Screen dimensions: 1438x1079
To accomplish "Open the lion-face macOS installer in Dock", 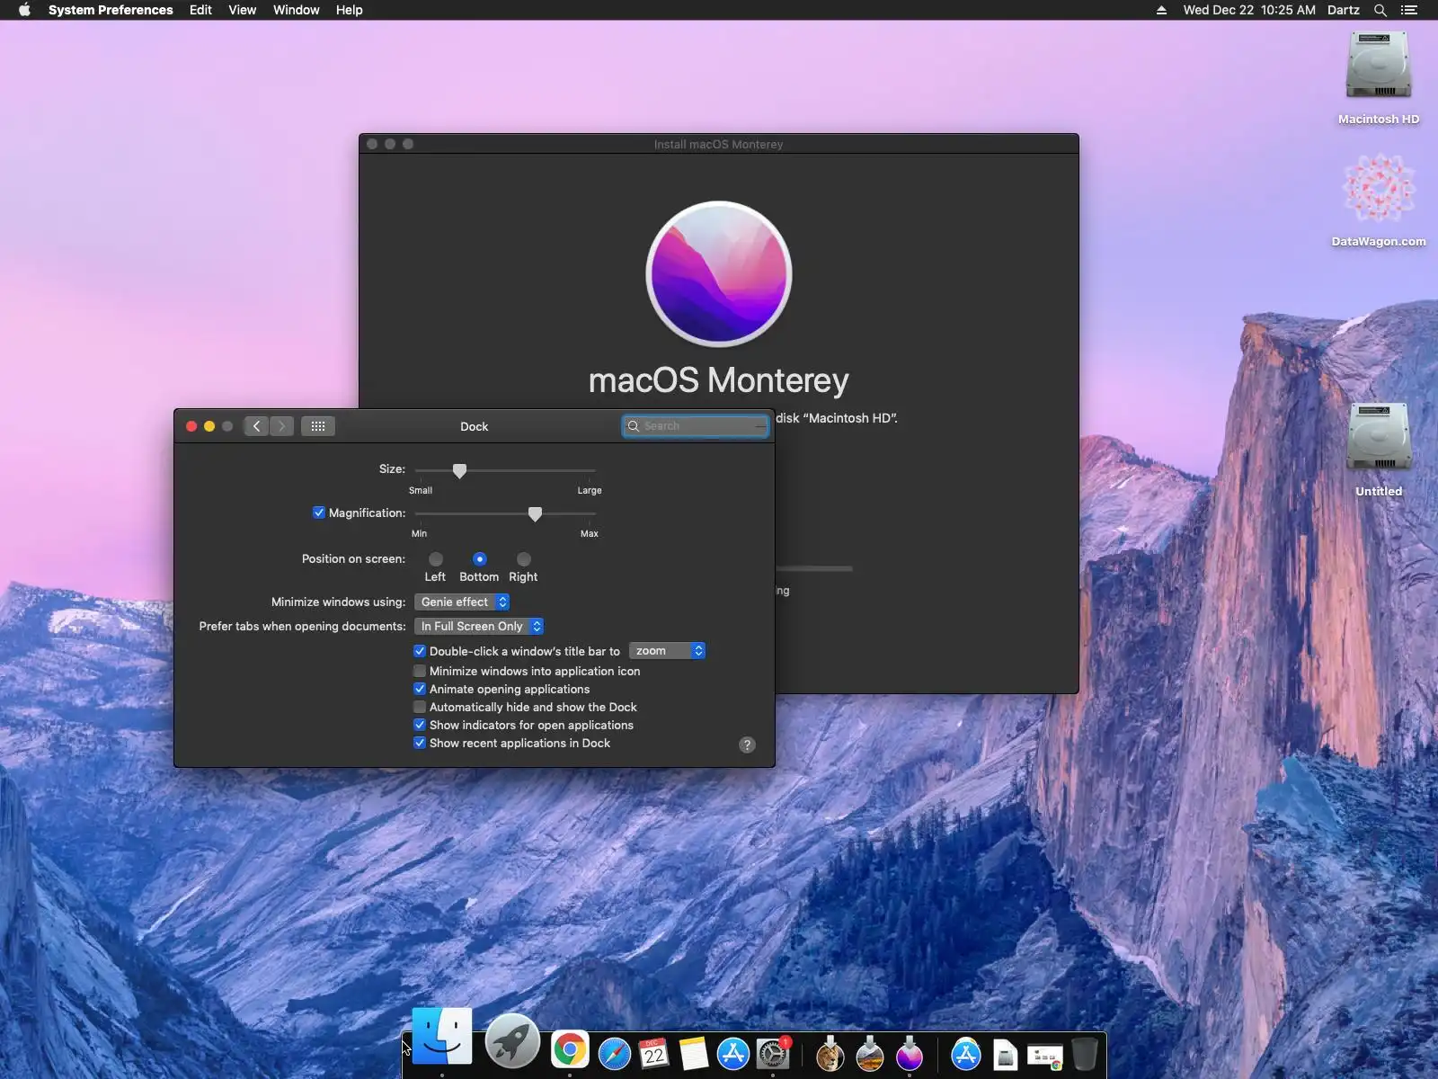I will 830,1053.
